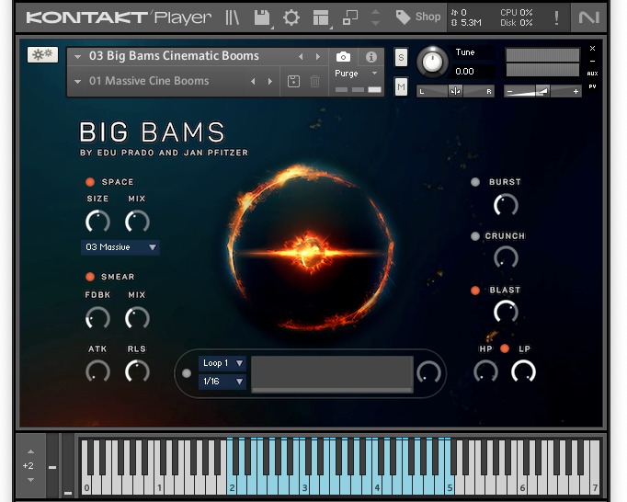Open the 03 Big Bams Cinematic Booms instrument menu

pos(173,56)
